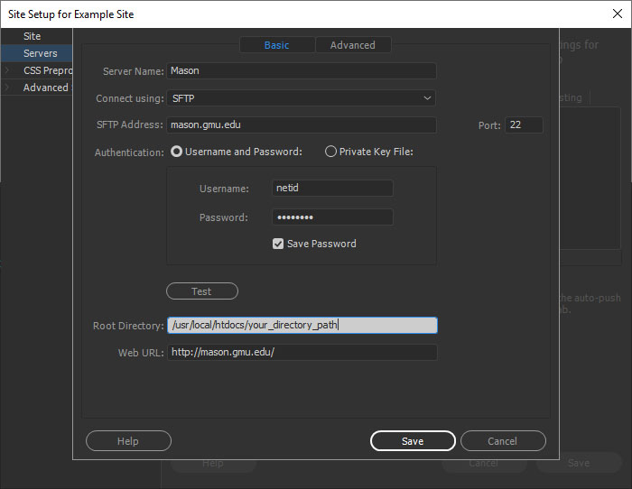Close the Site Setup window
The height and width of the screenshot is (489, 632).
click(616, 14)
